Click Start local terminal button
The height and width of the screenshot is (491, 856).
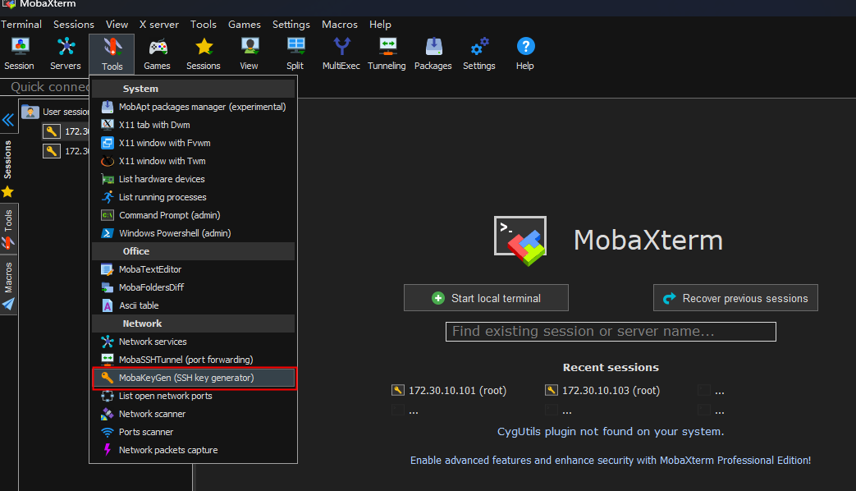pos(486,298)
